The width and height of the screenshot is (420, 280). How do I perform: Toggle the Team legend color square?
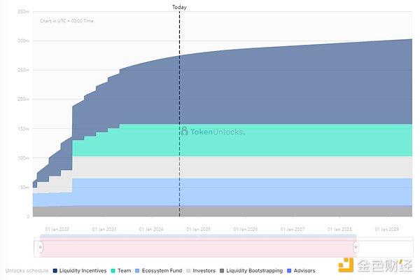coord(115,271)
